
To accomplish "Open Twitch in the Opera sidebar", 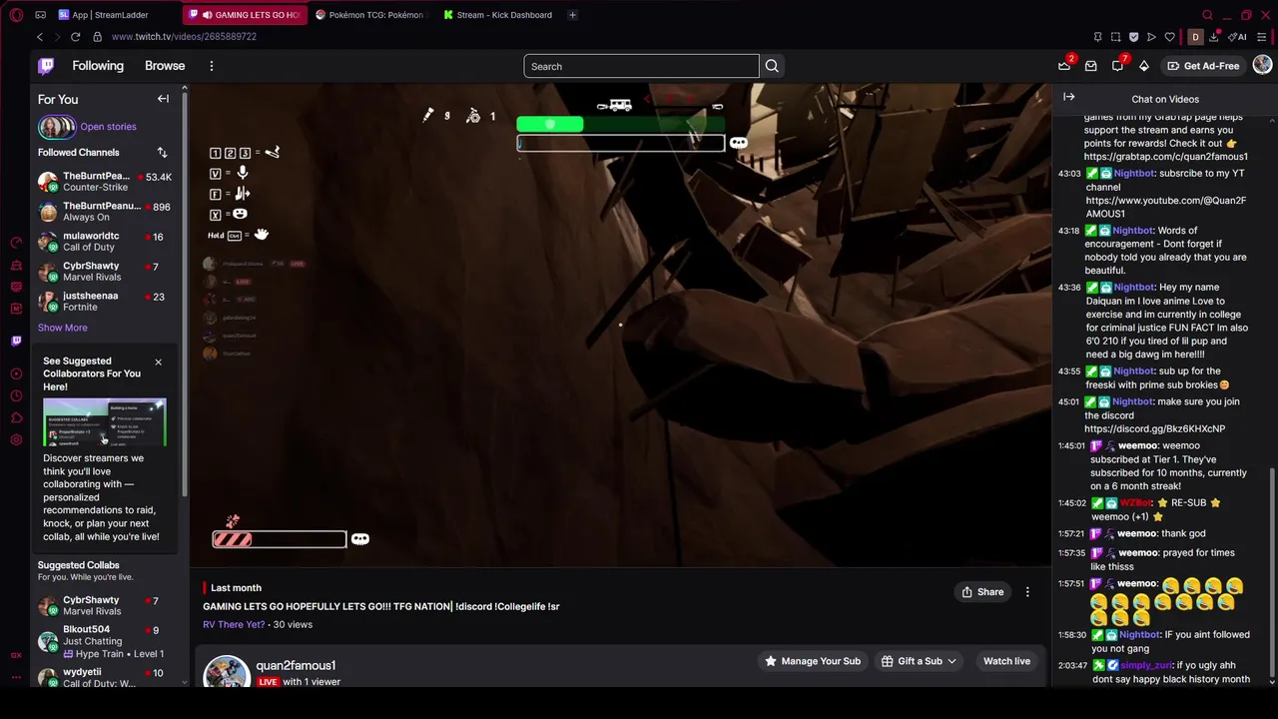I will [x=16, y=341].
